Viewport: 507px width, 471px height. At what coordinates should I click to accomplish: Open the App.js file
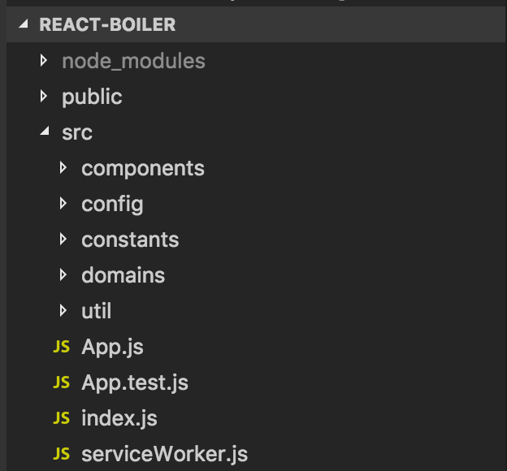pos(112,348)
